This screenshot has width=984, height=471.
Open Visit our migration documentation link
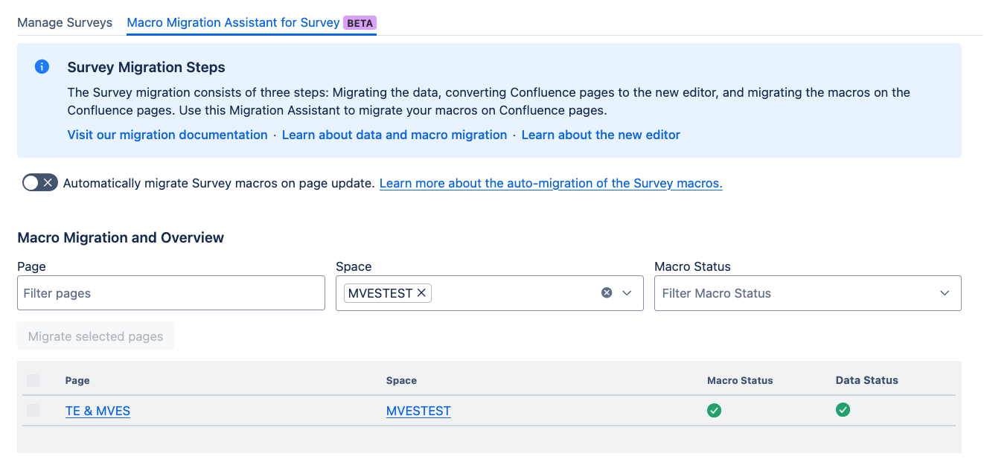click(167, 135)
